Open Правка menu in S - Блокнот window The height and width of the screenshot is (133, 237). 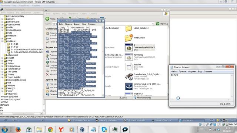(x=68, y=24)
